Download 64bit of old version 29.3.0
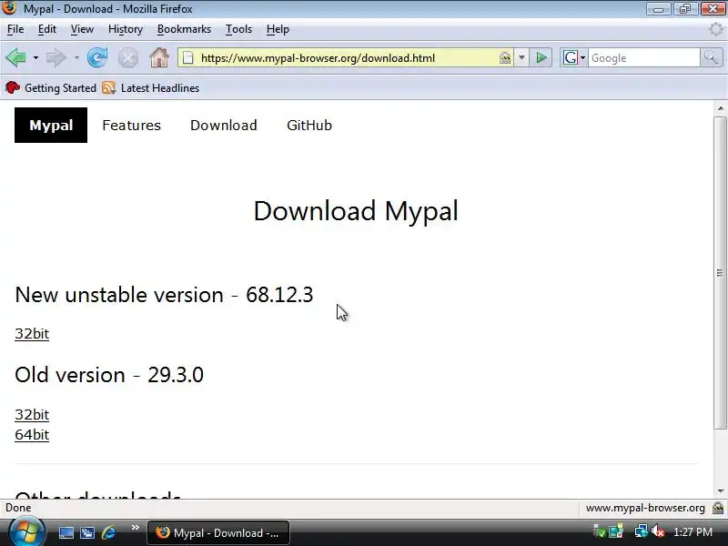728x546 pixels. [x=32, y=435]
